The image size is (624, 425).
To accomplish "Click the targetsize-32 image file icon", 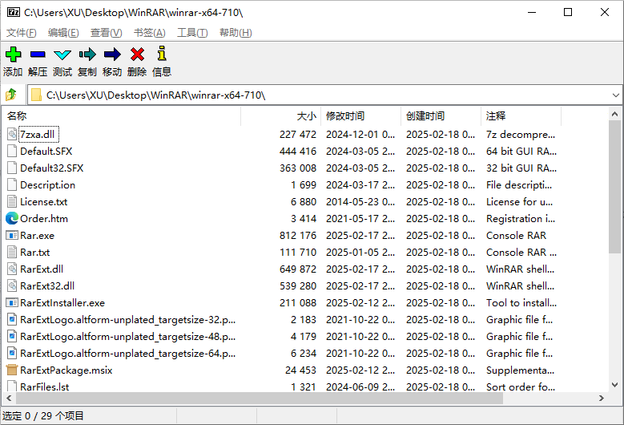I will tap(12, 319).
